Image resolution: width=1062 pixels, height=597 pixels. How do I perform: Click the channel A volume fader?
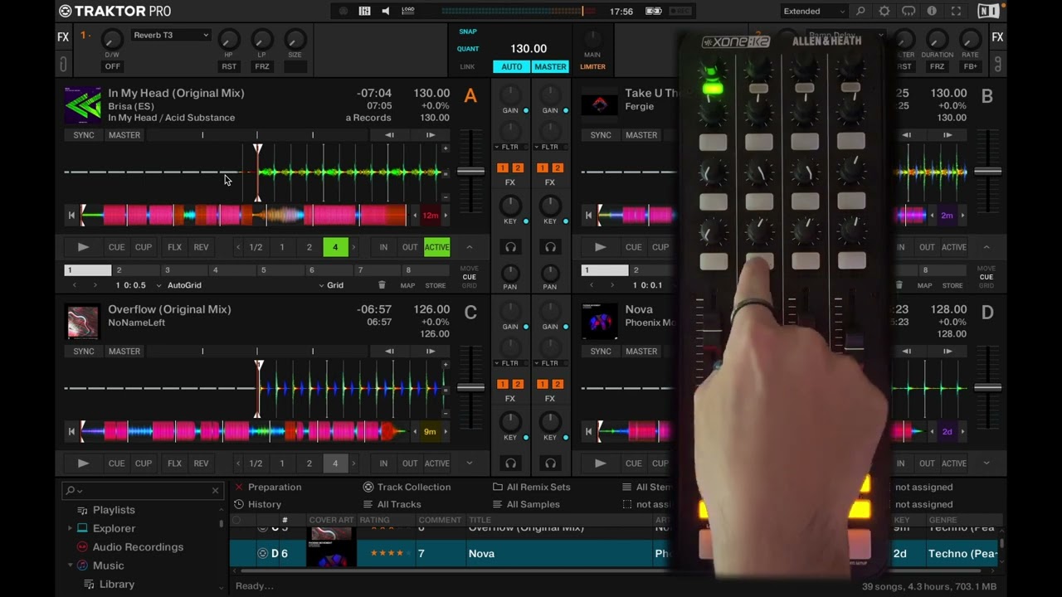[x=470, y=172]
